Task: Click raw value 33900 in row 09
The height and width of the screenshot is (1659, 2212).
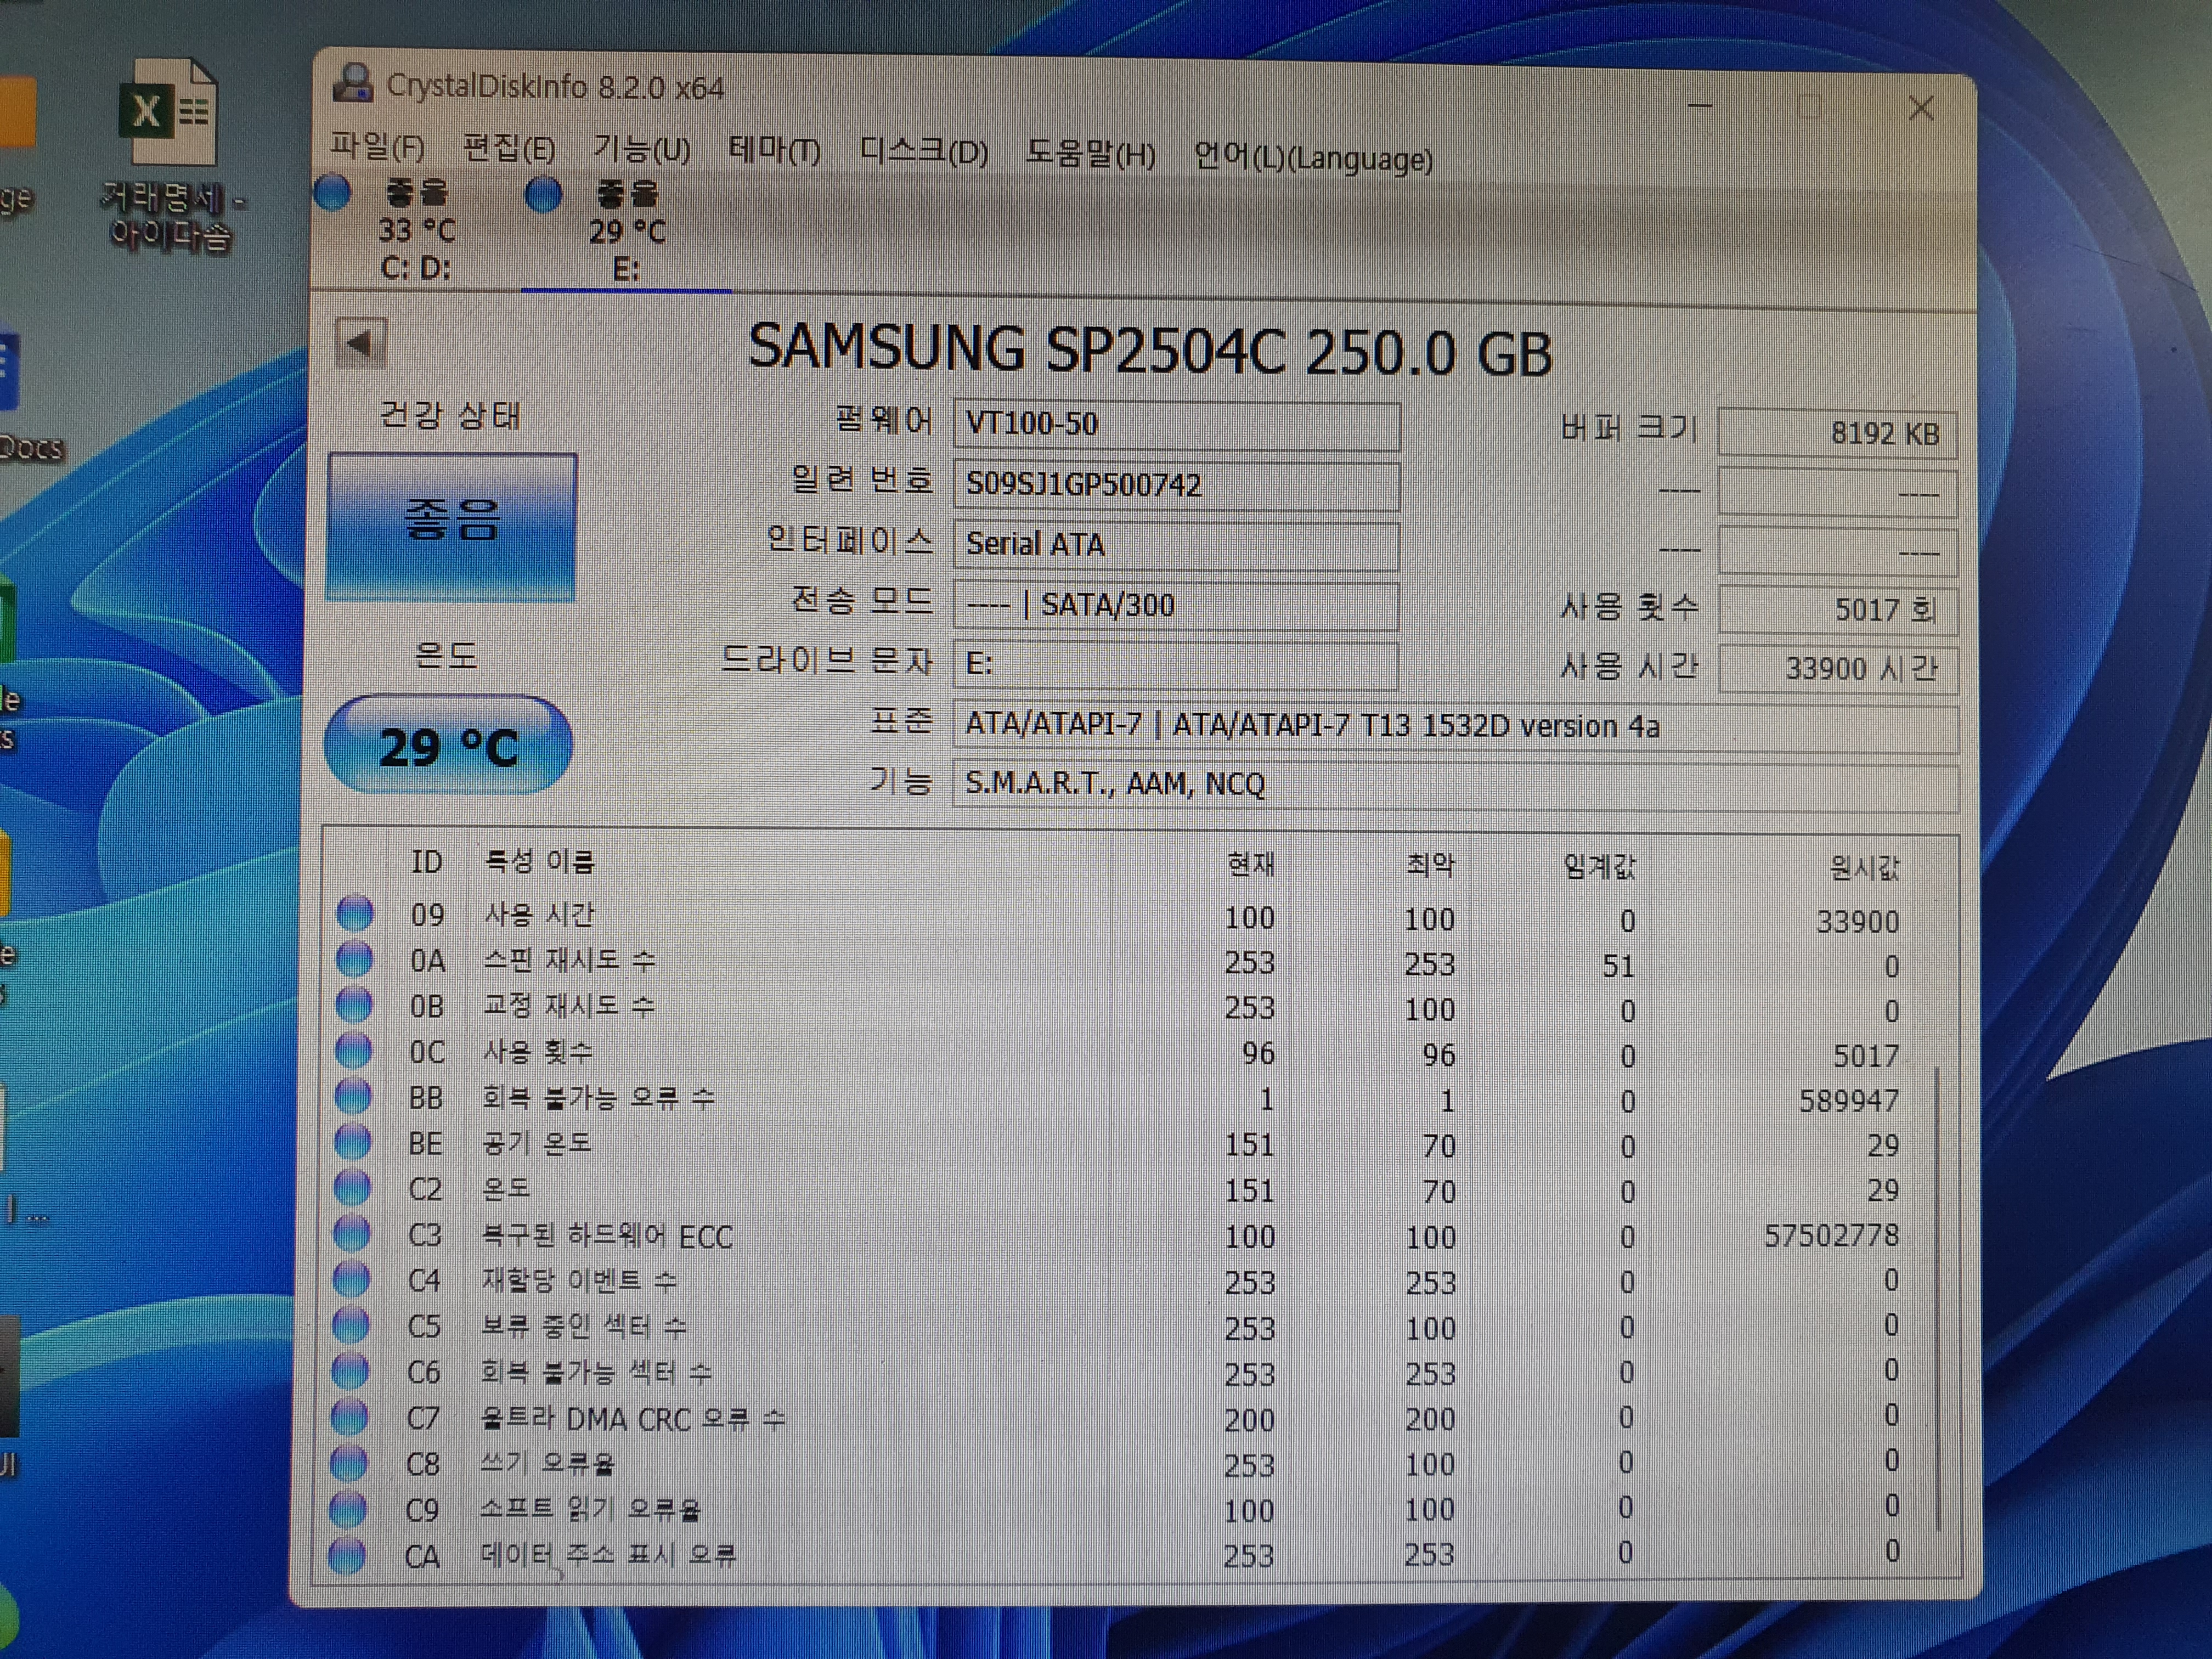Action: 1857,921
